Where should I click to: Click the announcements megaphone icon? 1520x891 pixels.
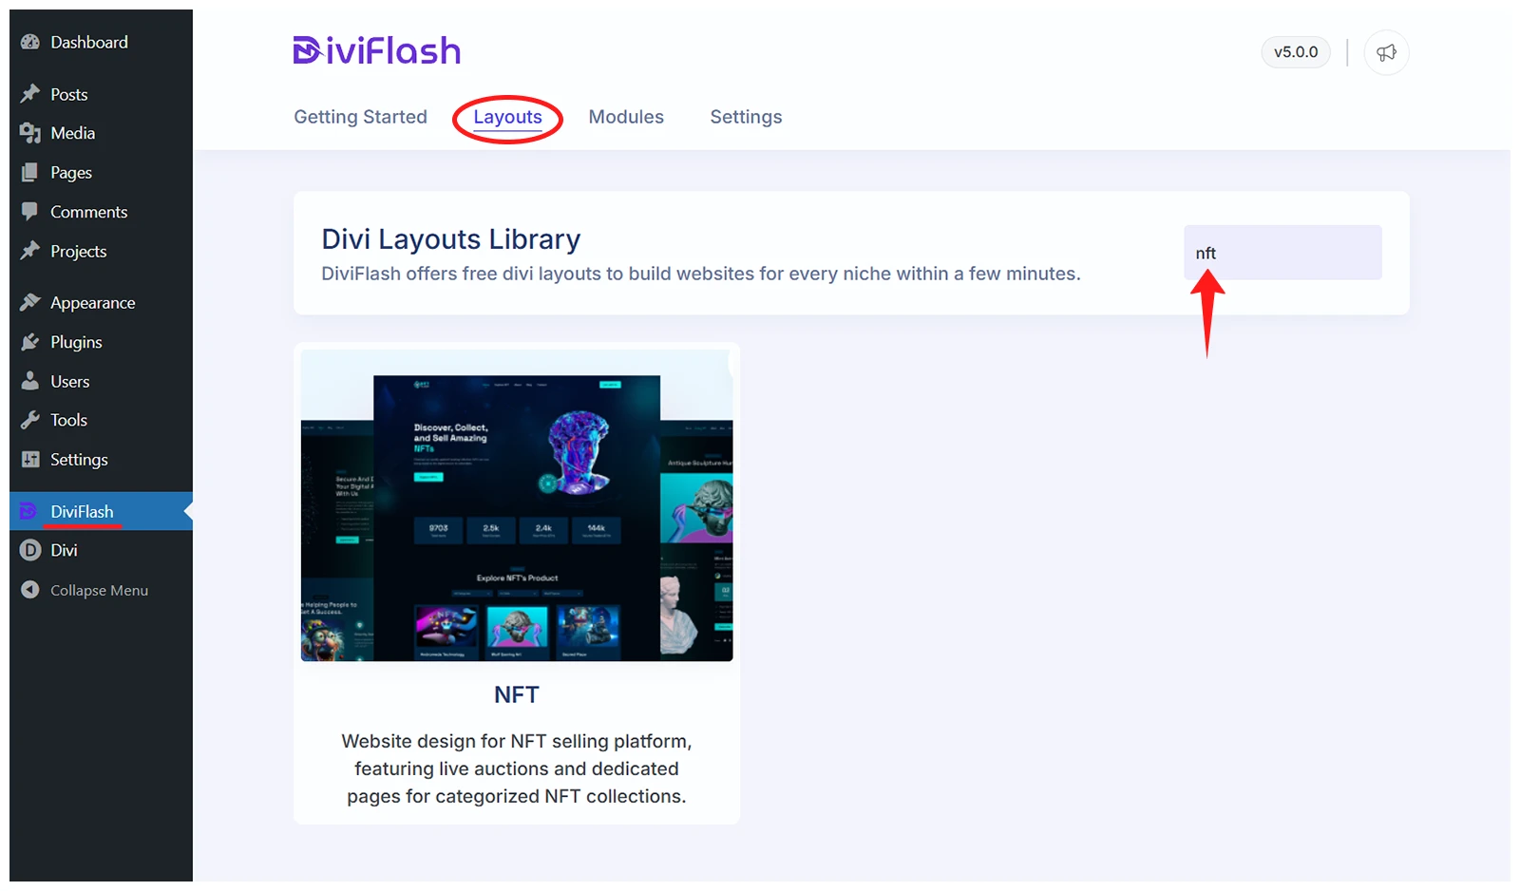[1386, 52]
